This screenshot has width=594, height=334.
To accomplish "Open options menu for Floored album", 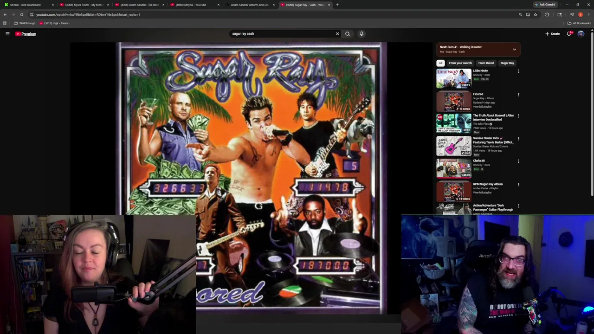I will coord(518,95).
